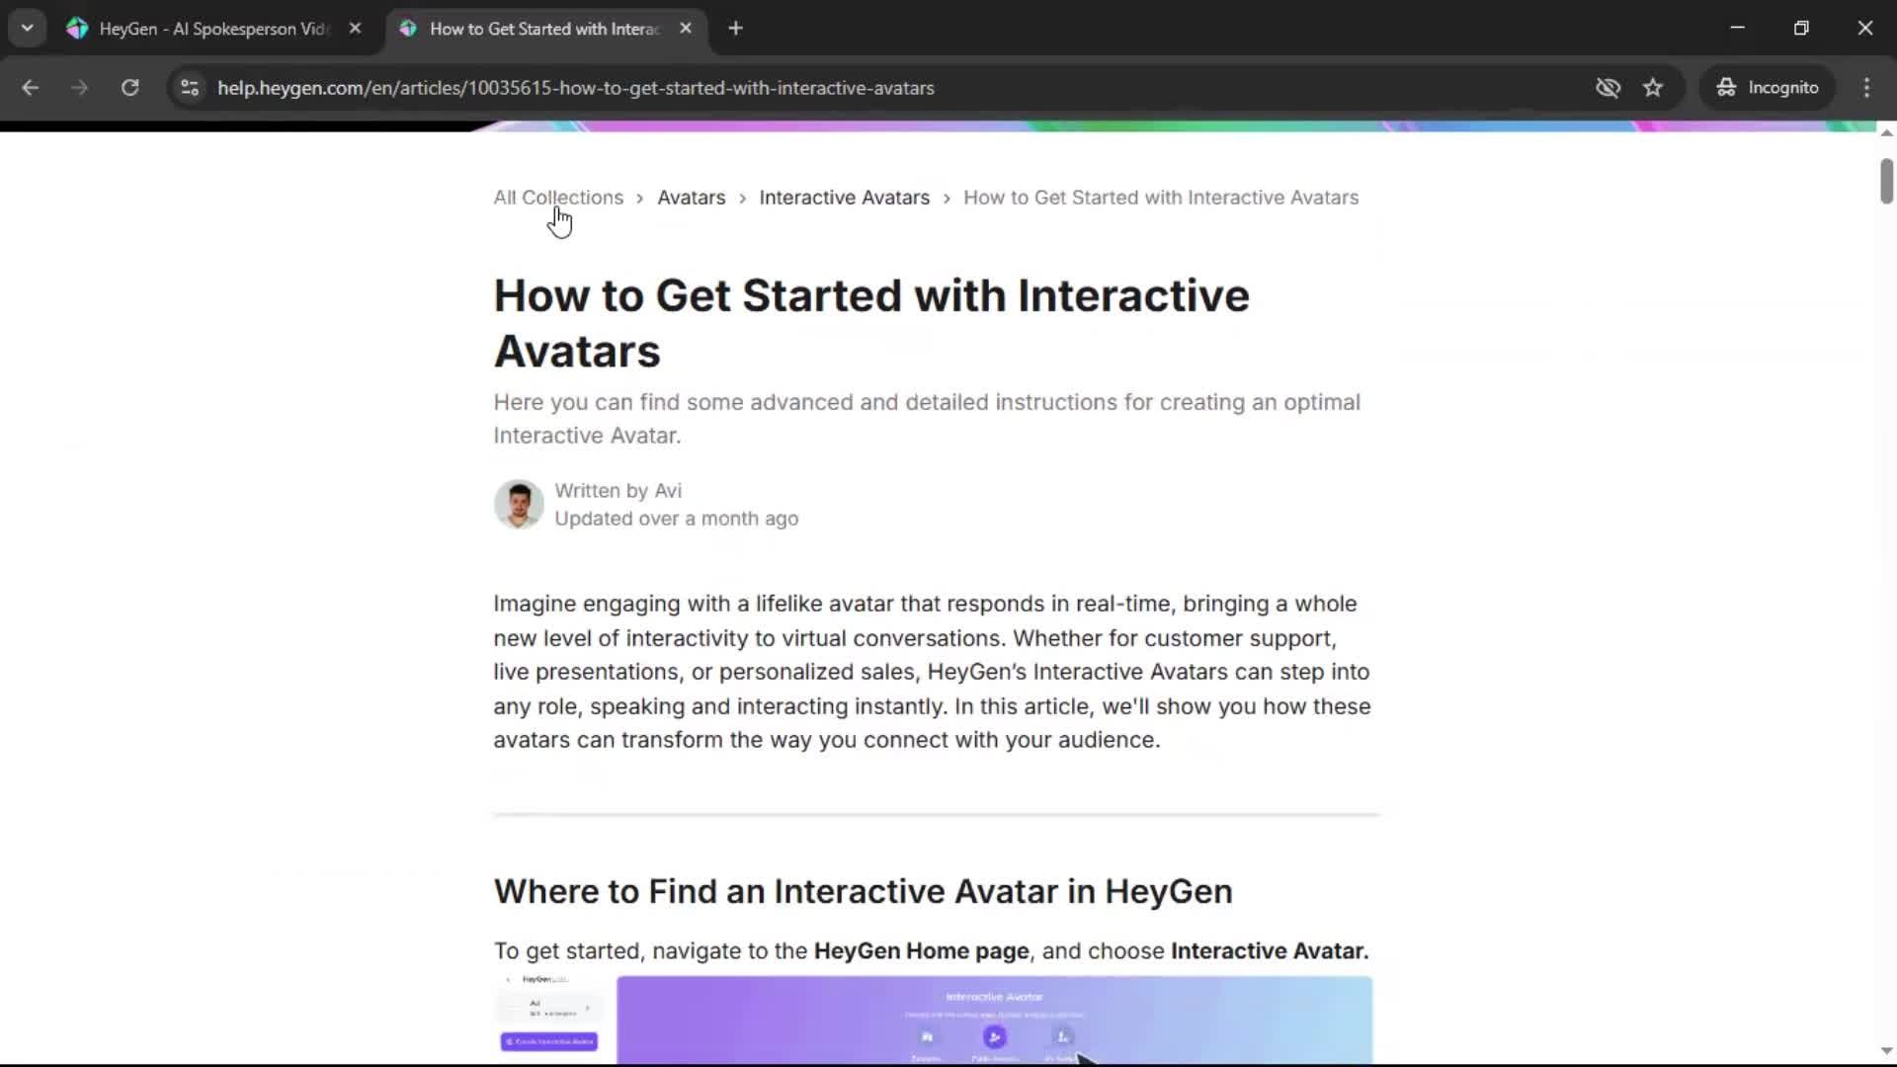Go to Avatars breadcrumb link
Image resolution: width=1897 pixels, height=1067 pixels.
[x=691, y=198]
